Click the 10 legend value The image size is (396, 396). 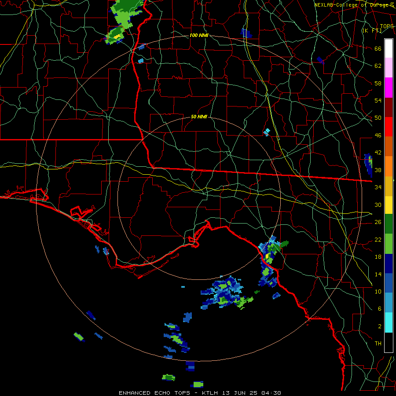pyautogui.click(x=378, y=291)
